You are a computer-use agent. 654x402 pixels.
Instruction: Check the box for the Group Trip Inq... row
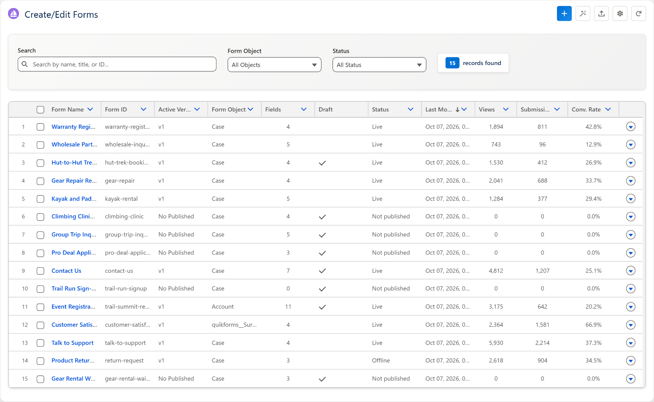click(x=41, y=235)
